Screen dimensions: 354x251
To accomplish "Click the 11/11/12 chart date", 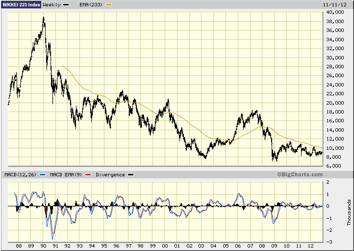I will click(333, 5).
